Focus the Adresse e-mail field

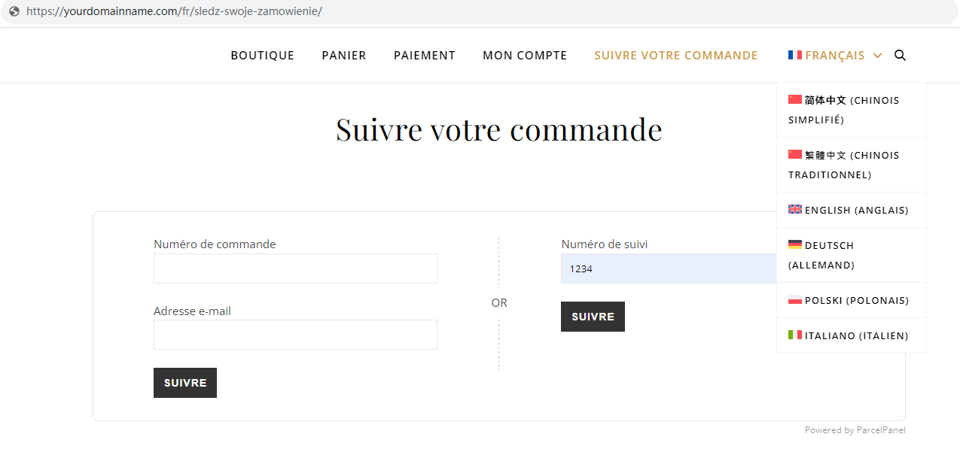(x=295, y=335)
